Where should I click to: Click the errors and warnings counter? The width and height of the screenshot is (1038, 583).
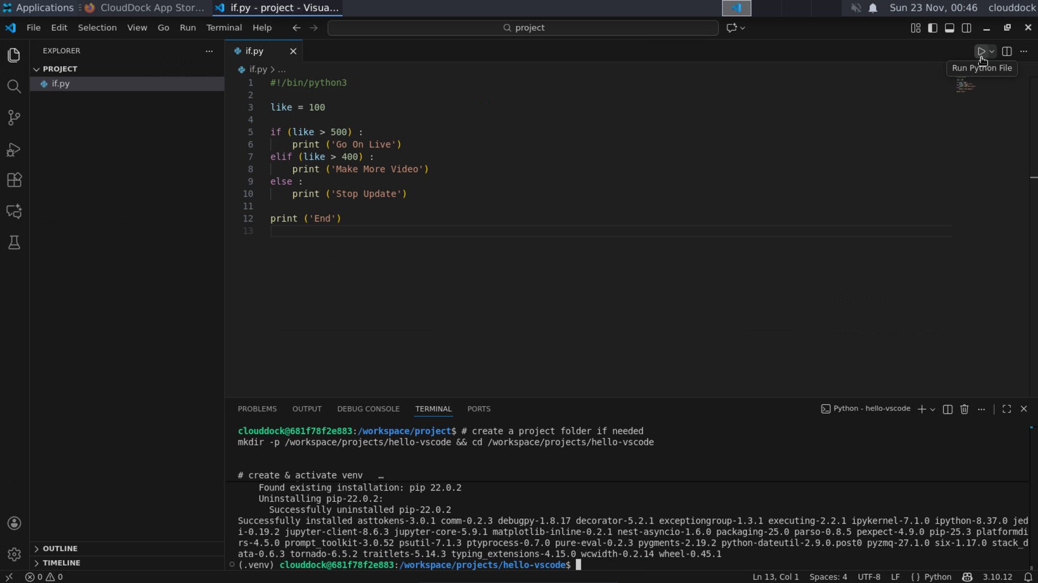coord(43,577)
